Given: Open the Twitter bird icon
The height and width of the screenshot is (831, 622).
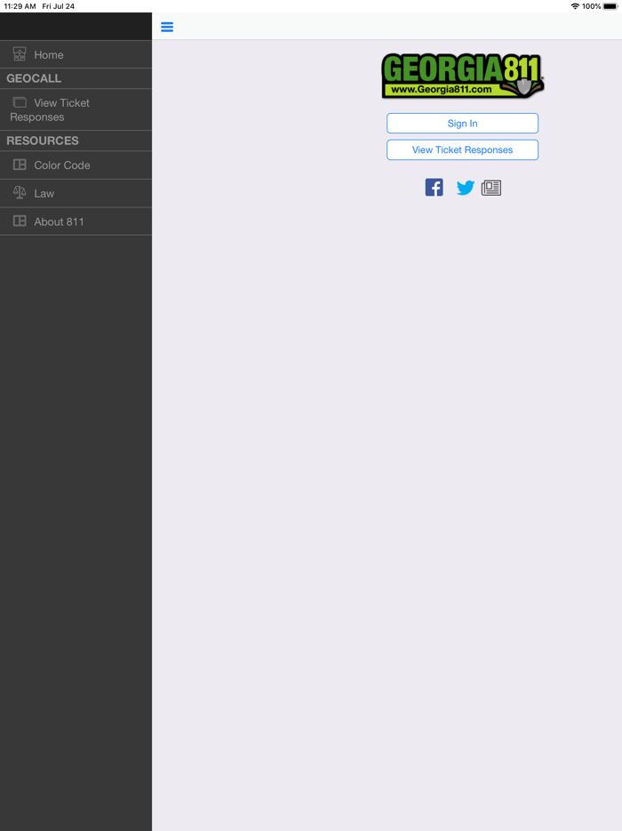Looking at the screenshot, I should 466,188.
